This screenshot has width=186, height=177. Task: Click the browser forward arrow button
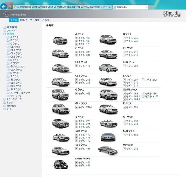tap(10, 7)
